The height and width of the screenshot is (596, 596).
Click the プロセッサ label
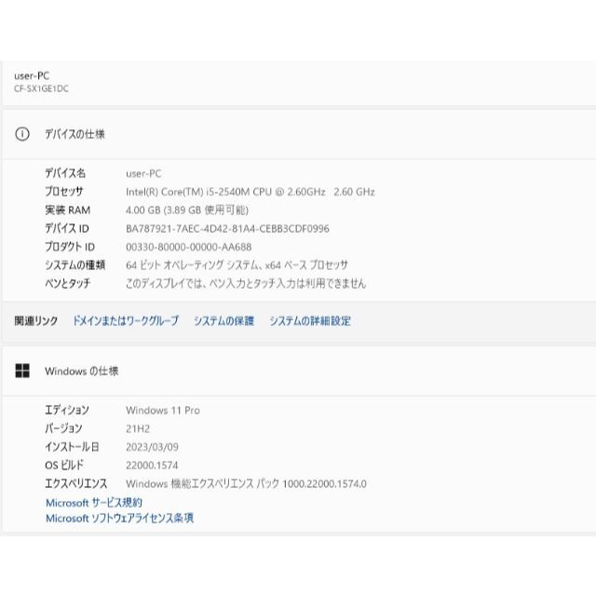[64, 191]
